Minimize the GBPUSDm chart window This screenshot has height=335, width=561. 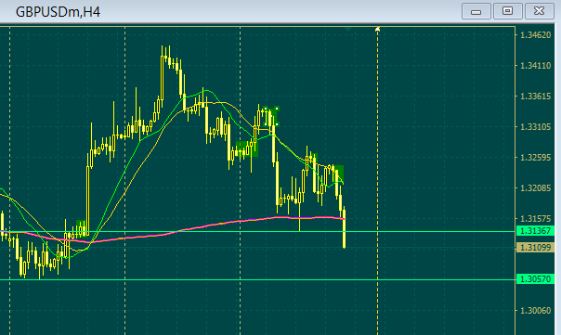476,11
